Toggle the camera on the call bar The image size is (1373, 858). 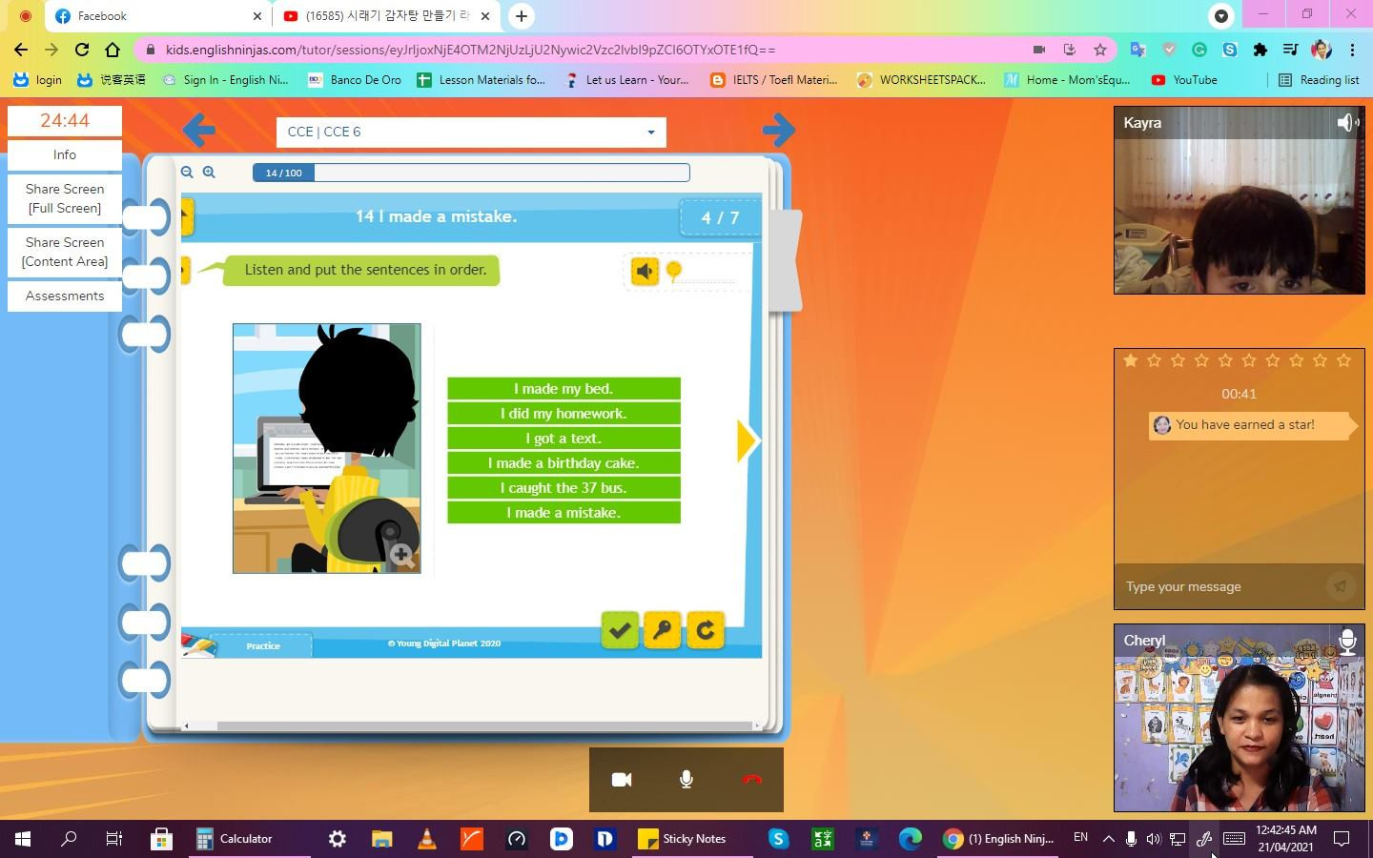(x=622, y=780)
